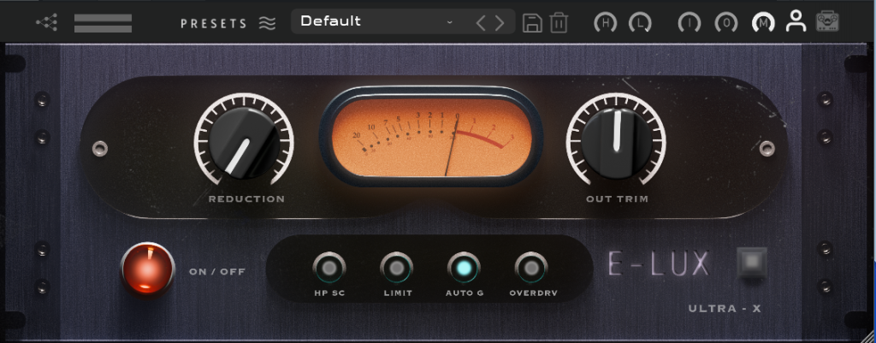Click the H knob icon in the top bar
The width and height of the screenshot is (876, 343).
(x=605, y=22)
